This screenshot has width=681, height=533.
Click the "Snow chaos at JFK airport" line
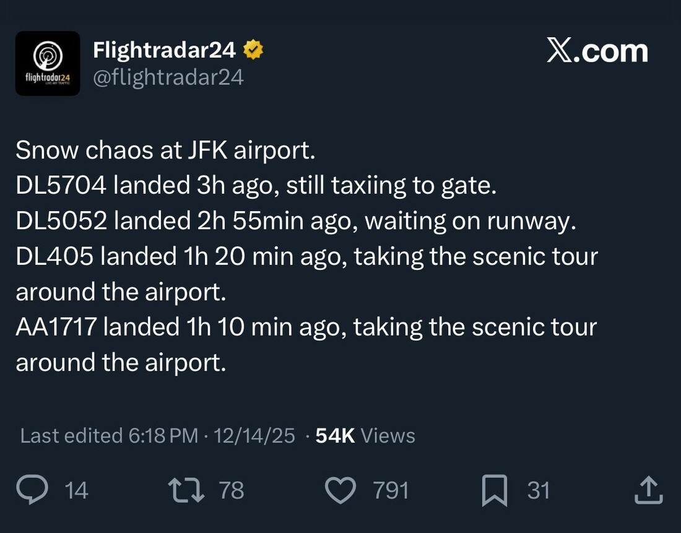coord(165,150)
